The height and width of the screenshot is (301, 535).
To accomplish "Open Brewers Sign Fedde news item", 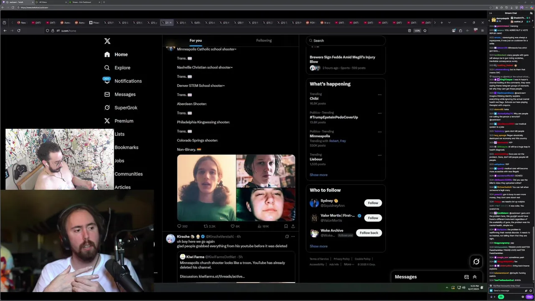I will (x=342, y=59).
